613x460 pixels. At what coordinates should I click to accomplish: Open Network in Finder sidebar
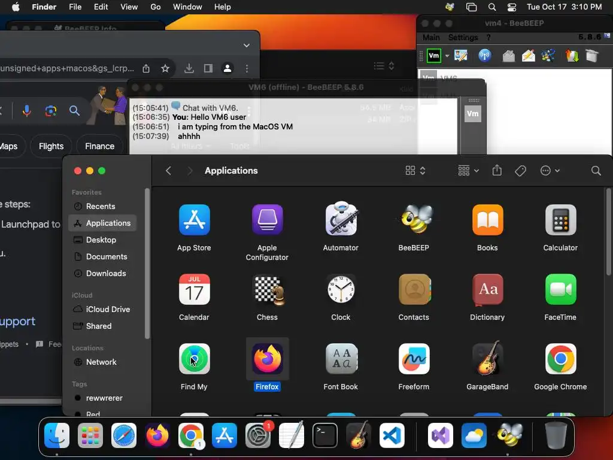[102, 362]
